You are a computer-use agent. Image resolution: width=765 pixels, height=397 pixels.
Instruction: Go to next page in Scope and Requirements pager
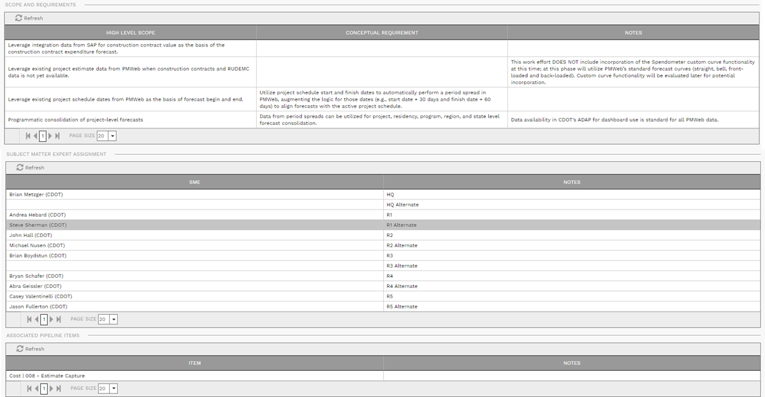(50, 136)
